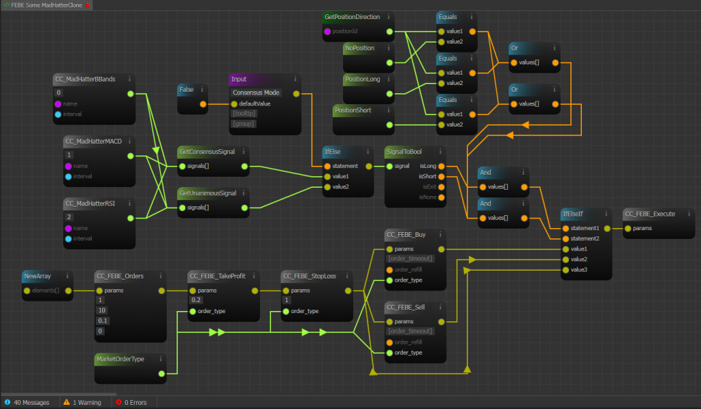Click the positionId purple input port

click(327, 32)
